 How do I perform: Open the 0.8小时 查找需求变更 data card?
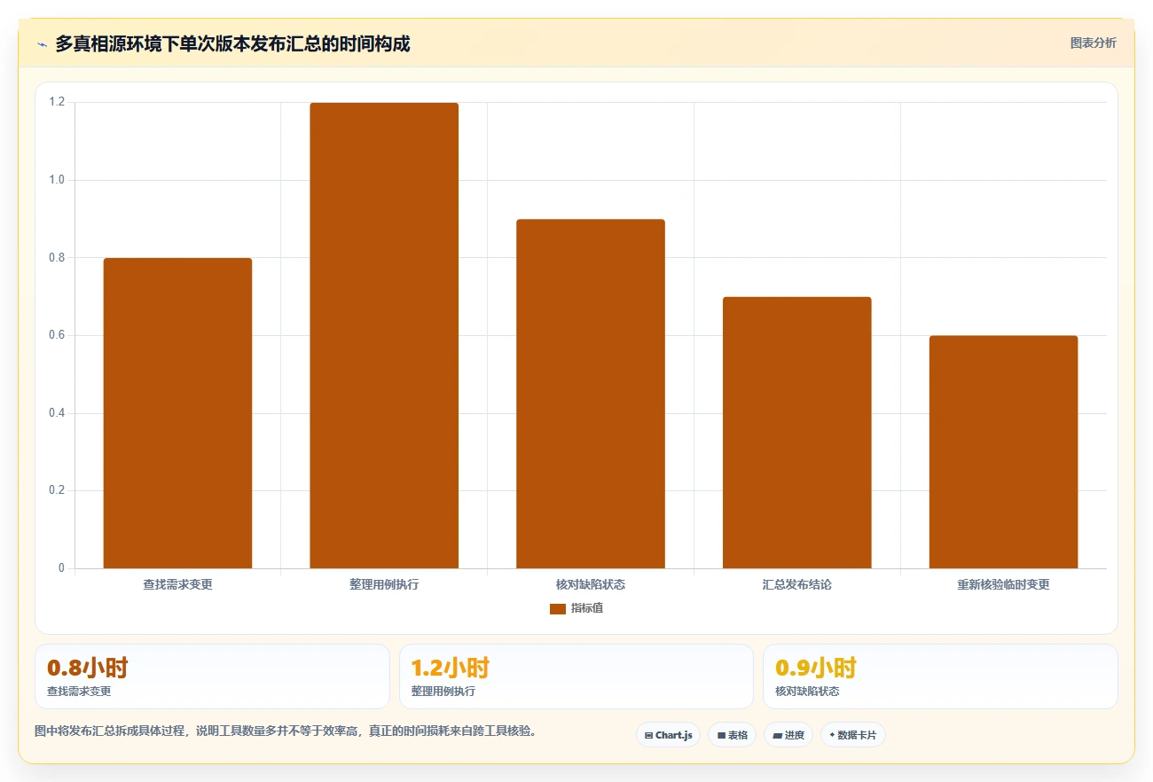[212, 676]
